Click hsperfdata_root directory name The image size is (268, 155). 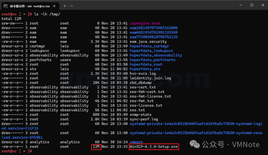tap(146, 65)
